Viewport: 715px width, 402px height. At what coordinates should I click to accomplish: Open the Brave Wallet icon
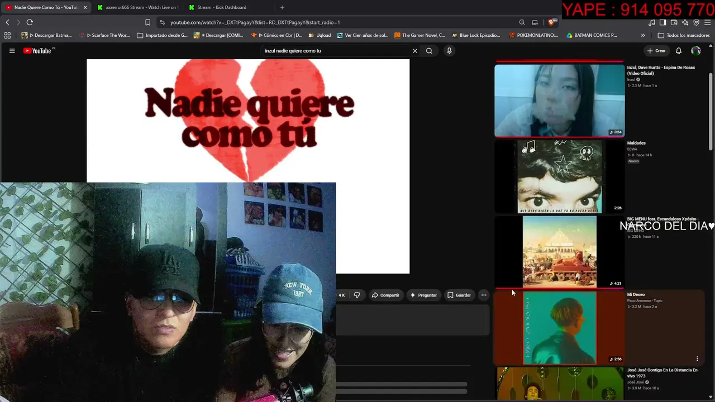[674, 22]
